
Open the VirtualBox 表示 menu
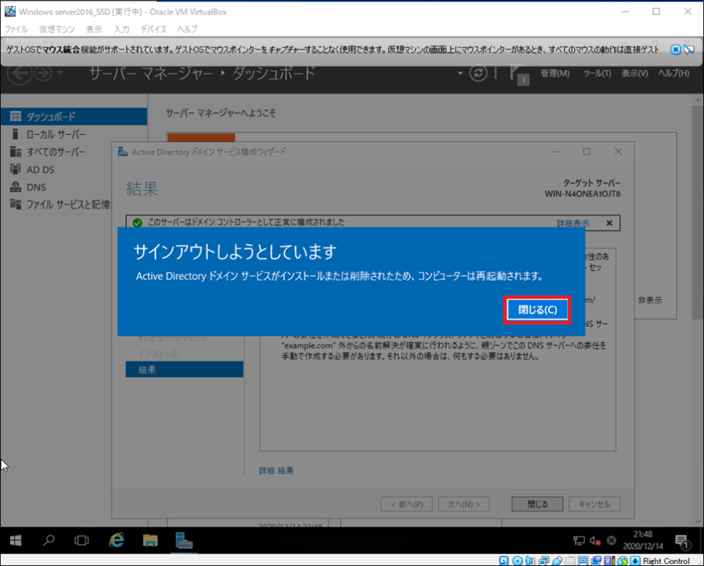click(x=93, y=29)
